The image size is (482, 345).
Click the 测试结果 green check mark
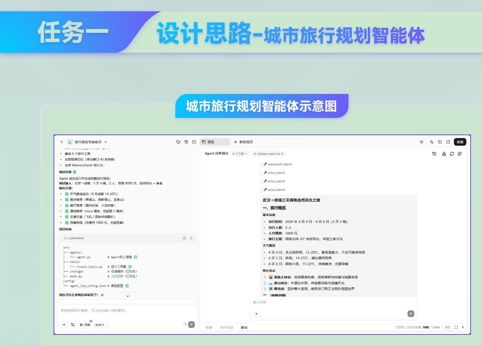tap(75, 172)
